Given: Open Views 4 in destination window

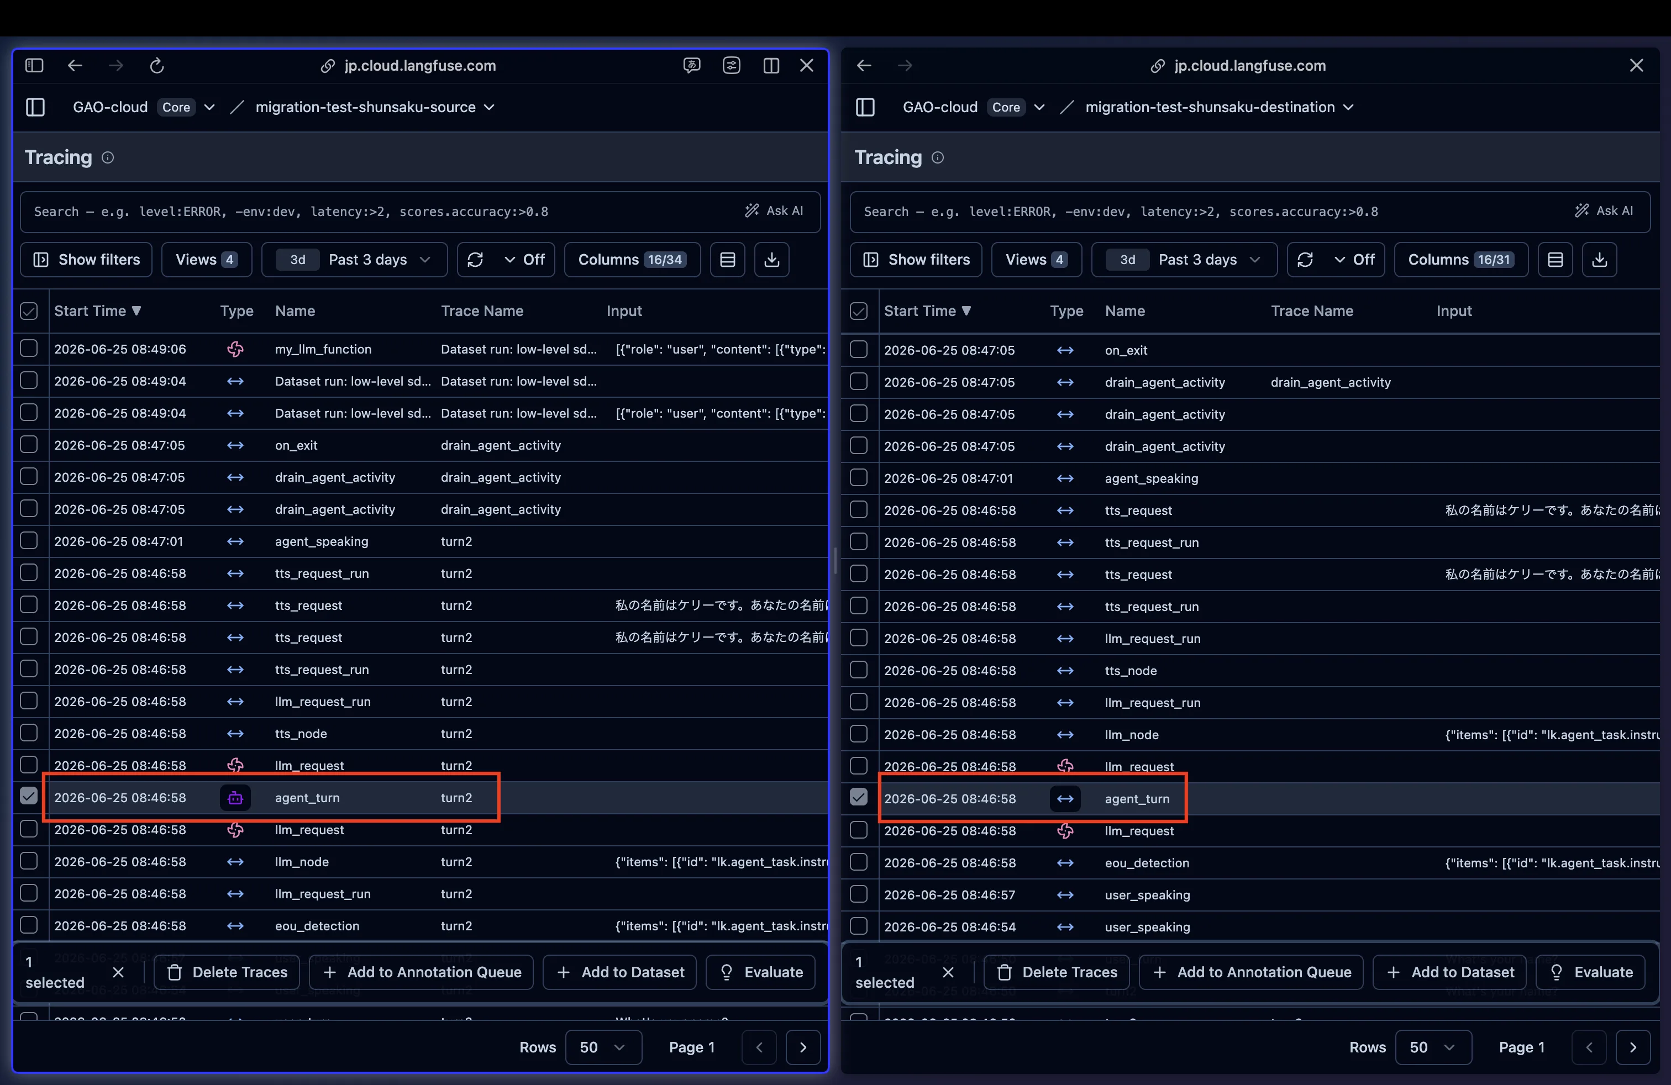Looking at the screenshot, I should 1036,260.
